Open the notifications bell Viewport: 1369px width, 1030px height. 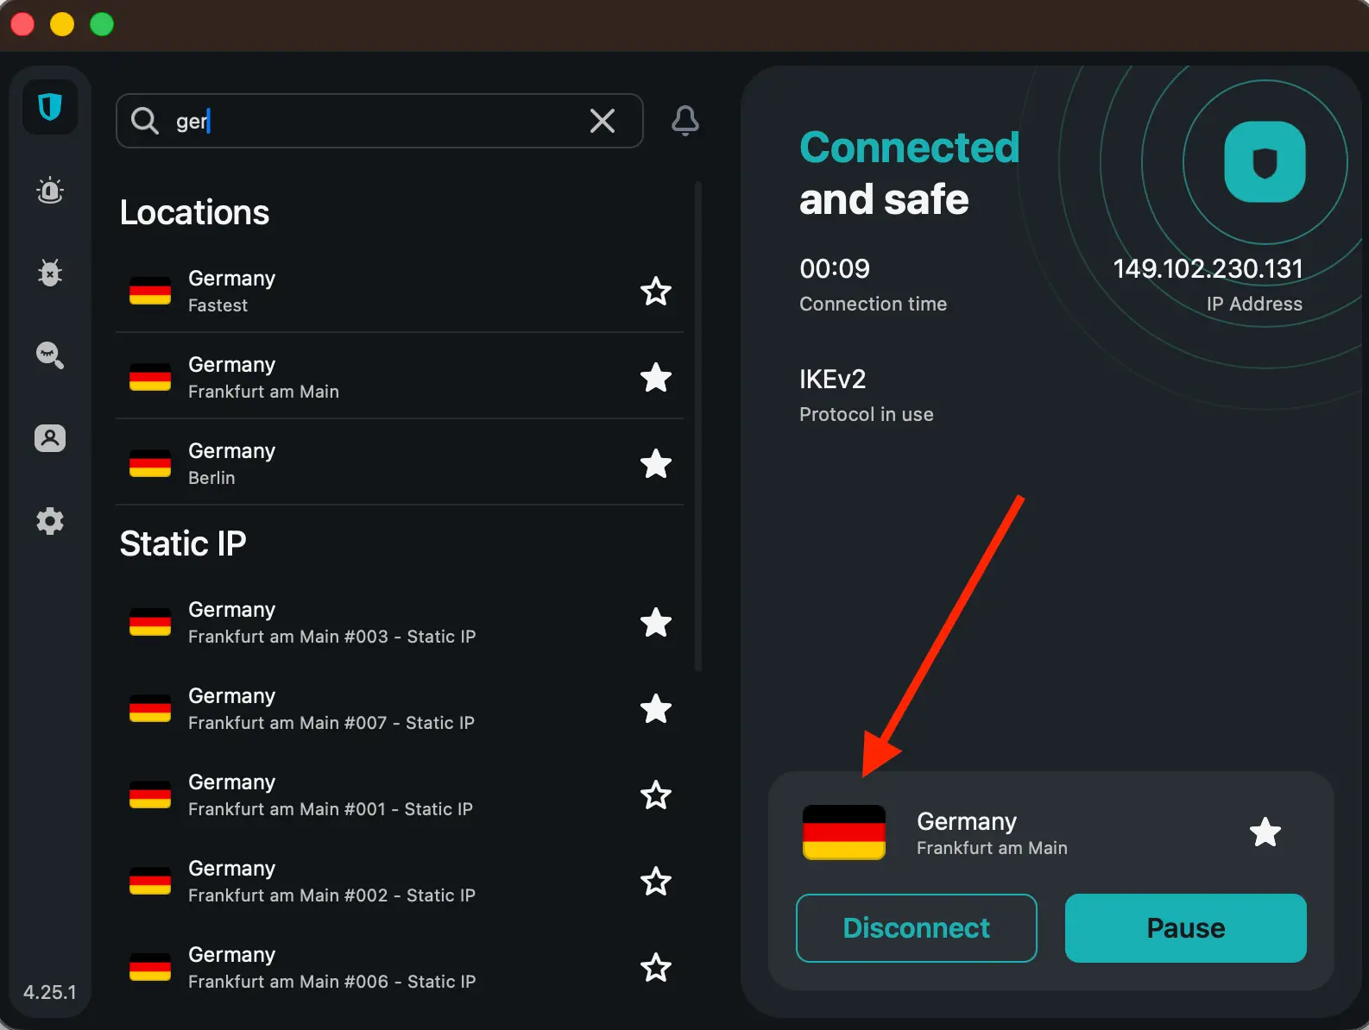[685, 121]
